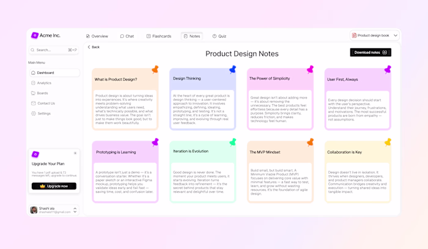The width and height of the screenshot is (428, 249).
Task: Click the Upgrade Your Plan title
Action: coord(48,164)
